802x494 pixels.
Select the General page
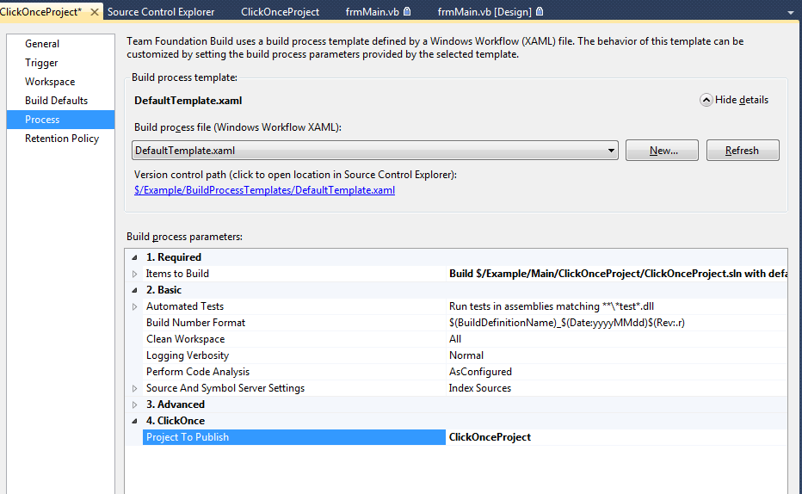coord(60,44)
